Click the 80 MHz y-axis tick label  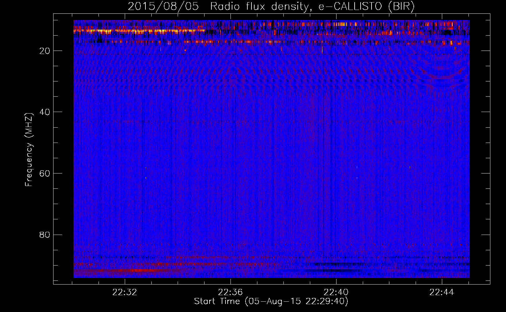45,235
